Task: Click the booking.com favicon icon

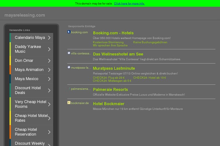Action: 69,32
